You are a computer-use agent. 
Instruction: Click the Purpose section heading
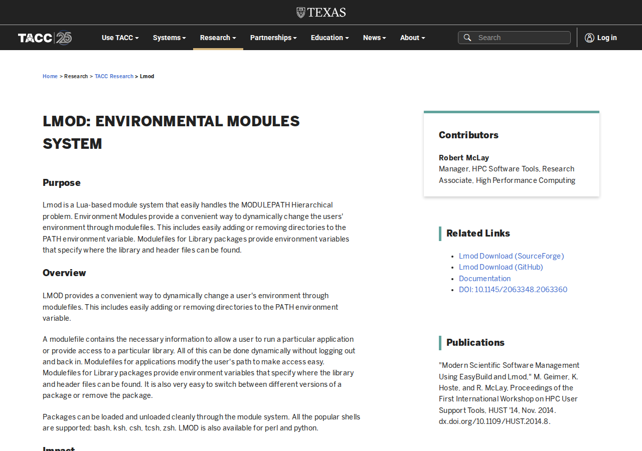[62, 182]
